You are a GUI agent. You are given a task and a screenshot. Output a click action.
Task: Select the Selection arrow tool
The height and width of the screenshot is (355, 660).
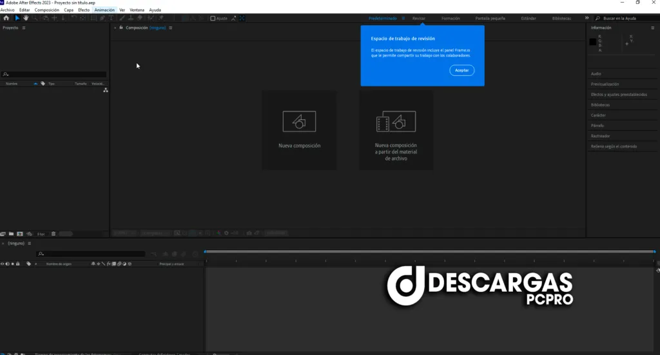(x=17, y=18)
